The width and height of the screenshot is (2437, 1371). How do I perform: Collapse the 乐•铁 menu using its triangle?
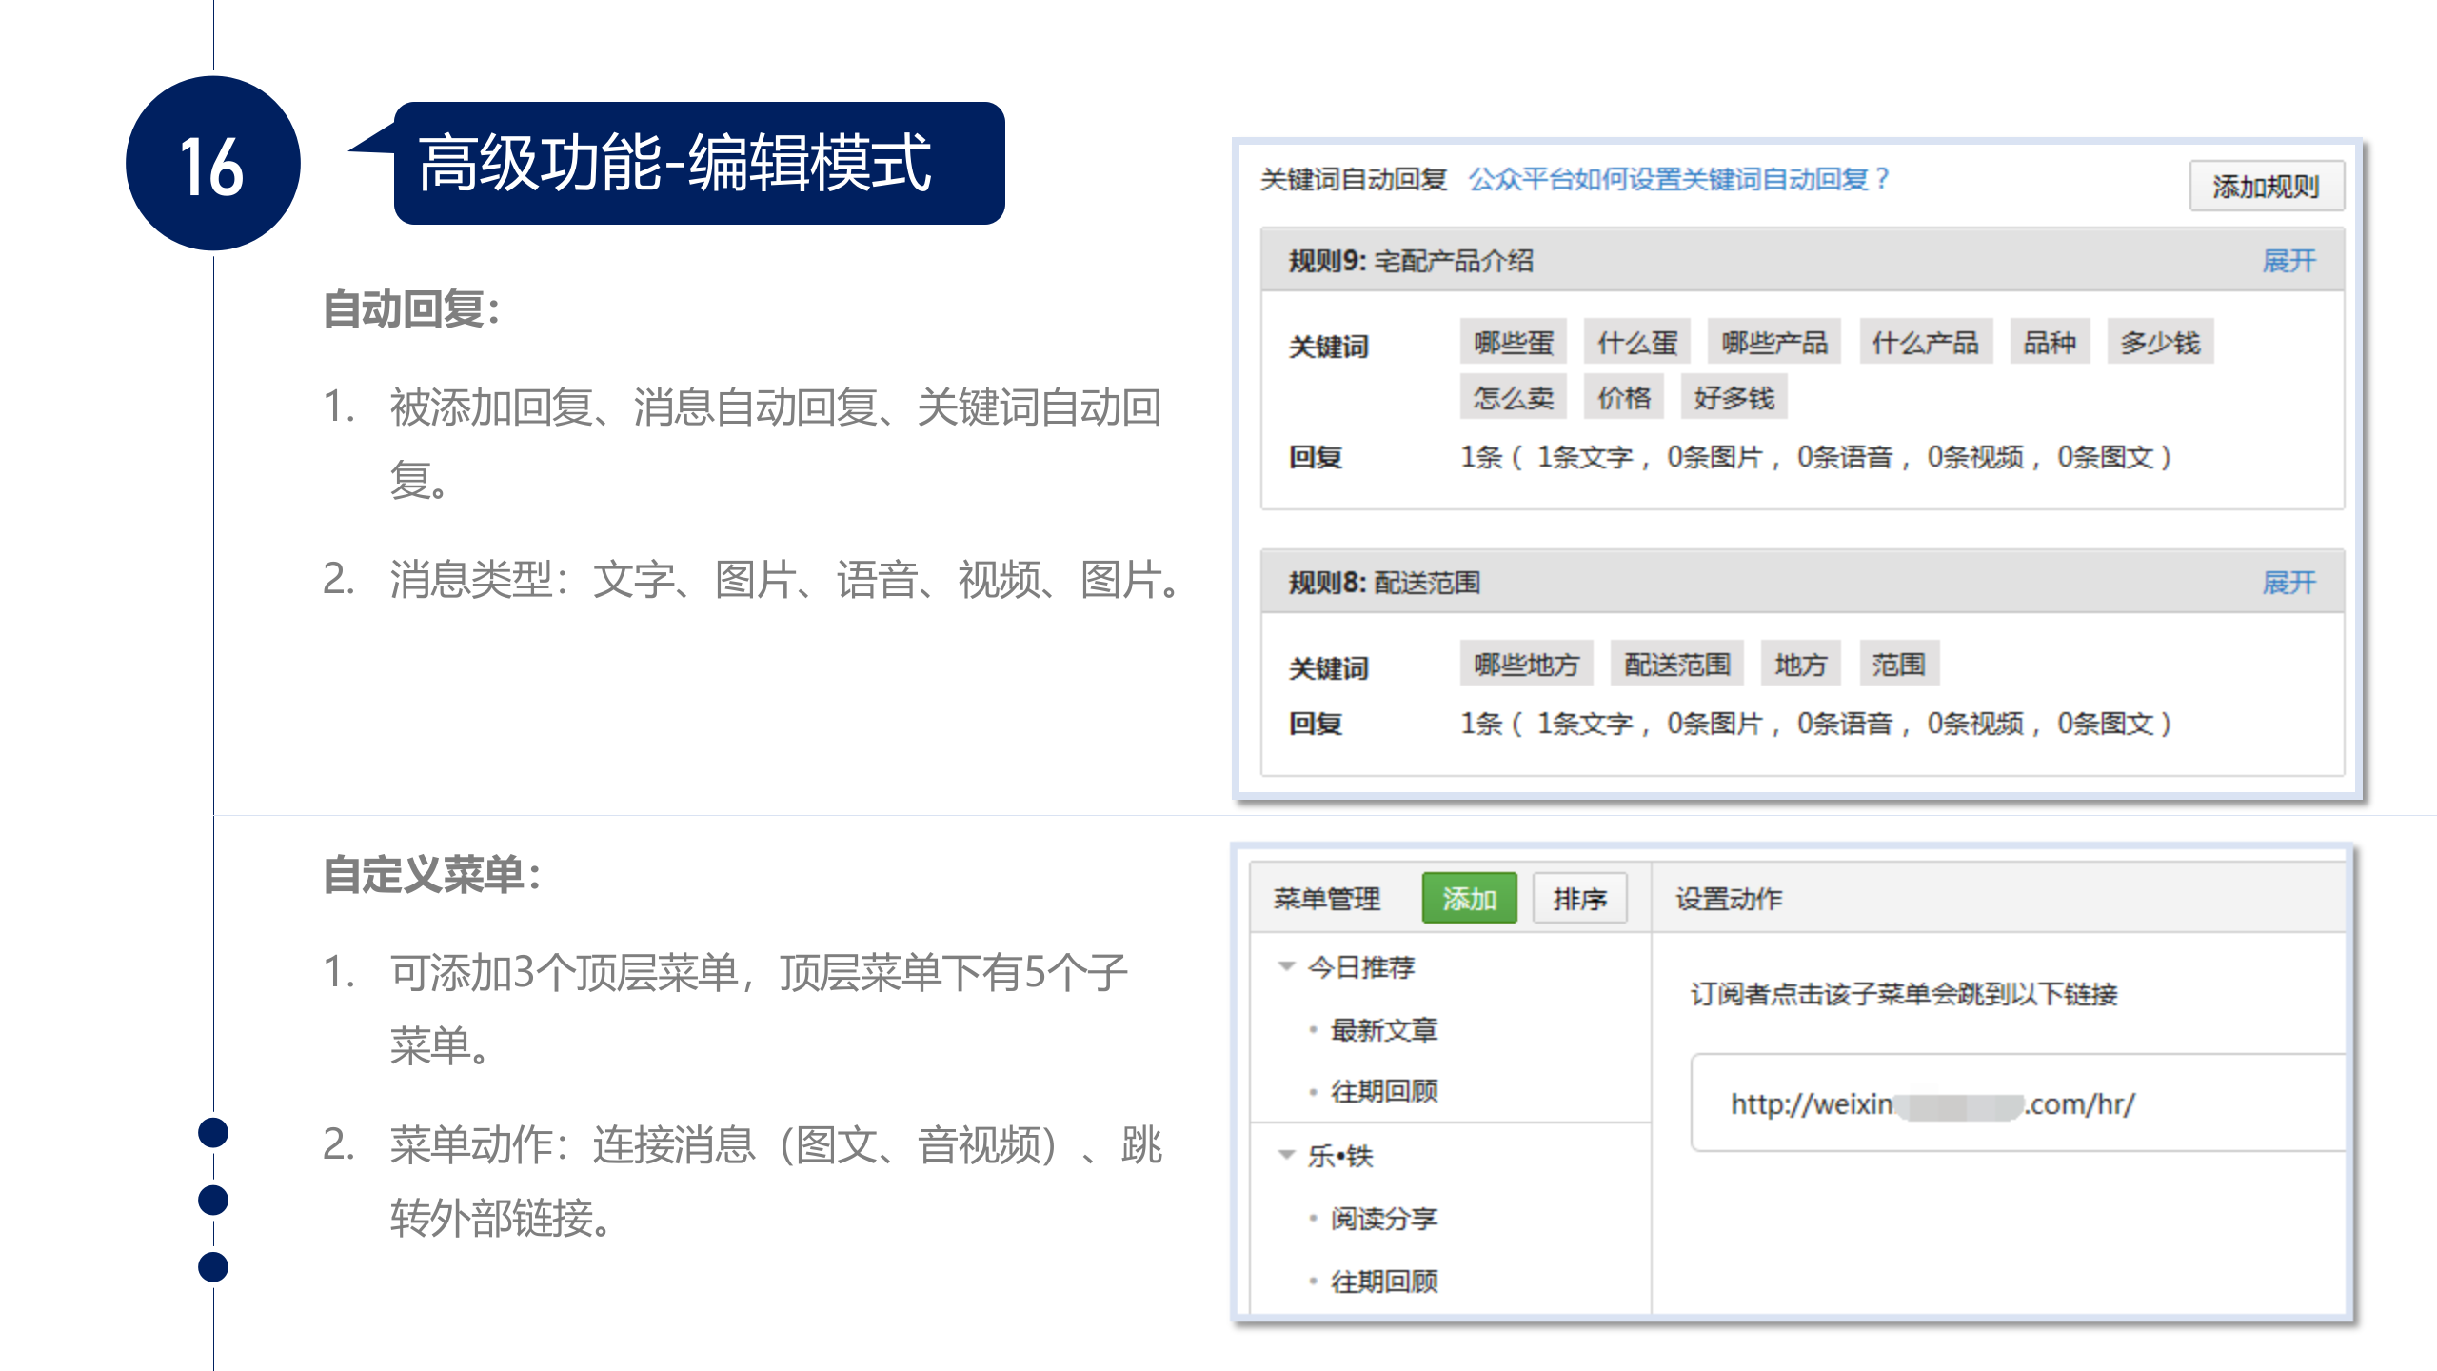coord(1285,1156)
